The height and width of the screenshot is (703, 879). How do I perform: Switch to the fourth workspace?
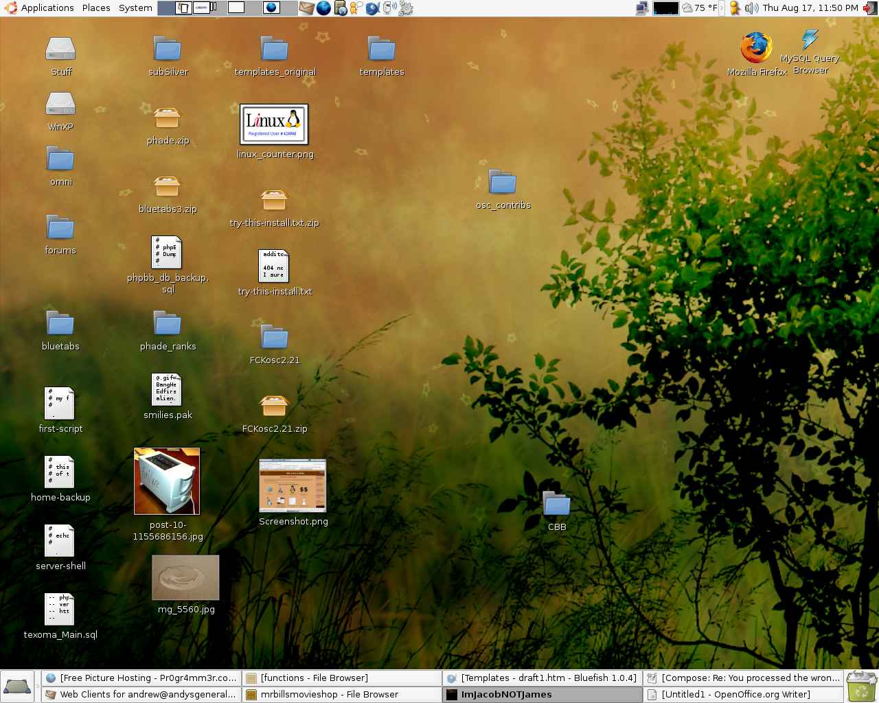coord(272,8)
